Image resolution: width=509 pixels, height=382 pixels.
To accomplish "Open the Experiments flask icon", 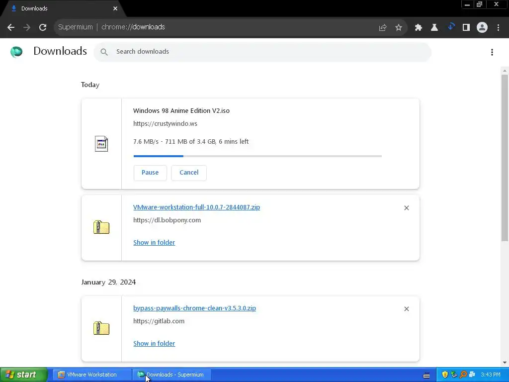I will (x=434, y=28).
